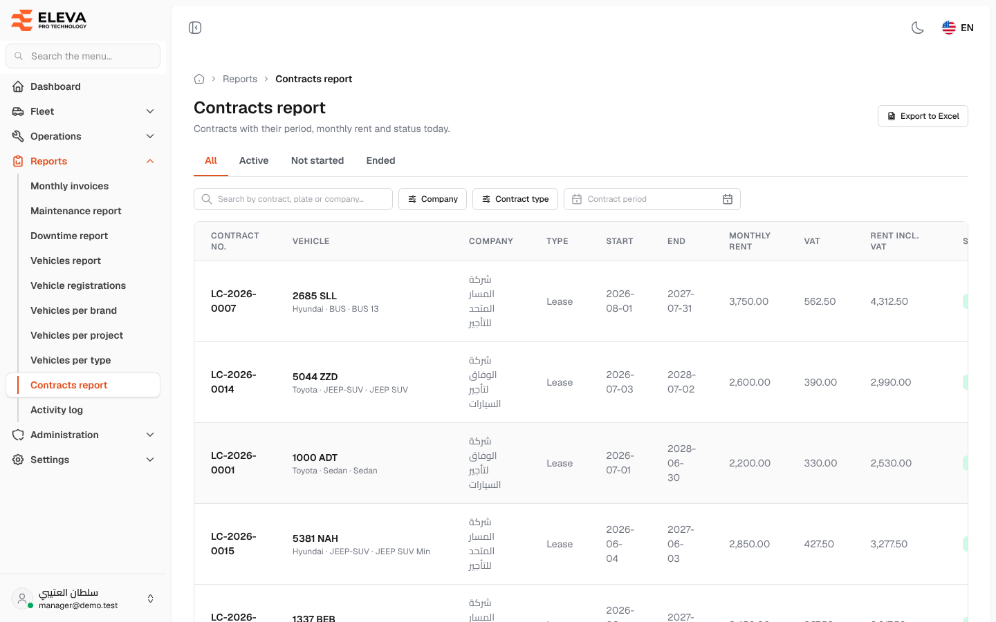Focus the Search the menu field

[83, 56]
